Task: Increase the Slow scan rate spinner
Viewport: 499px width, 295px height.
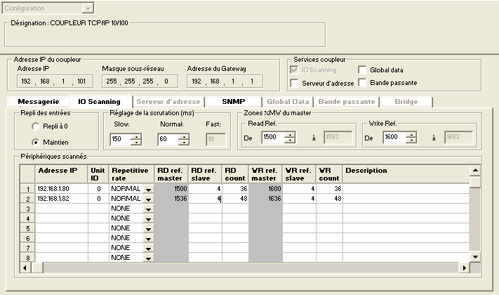Action: click(x=136, y=136)
